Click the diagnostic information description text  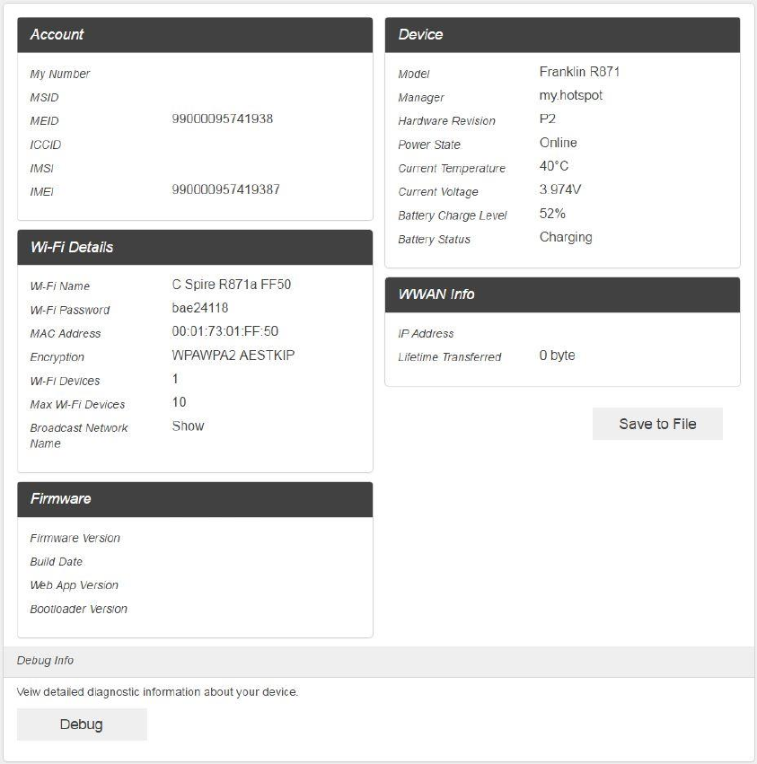pyautogui.click(x=157, y=692)
